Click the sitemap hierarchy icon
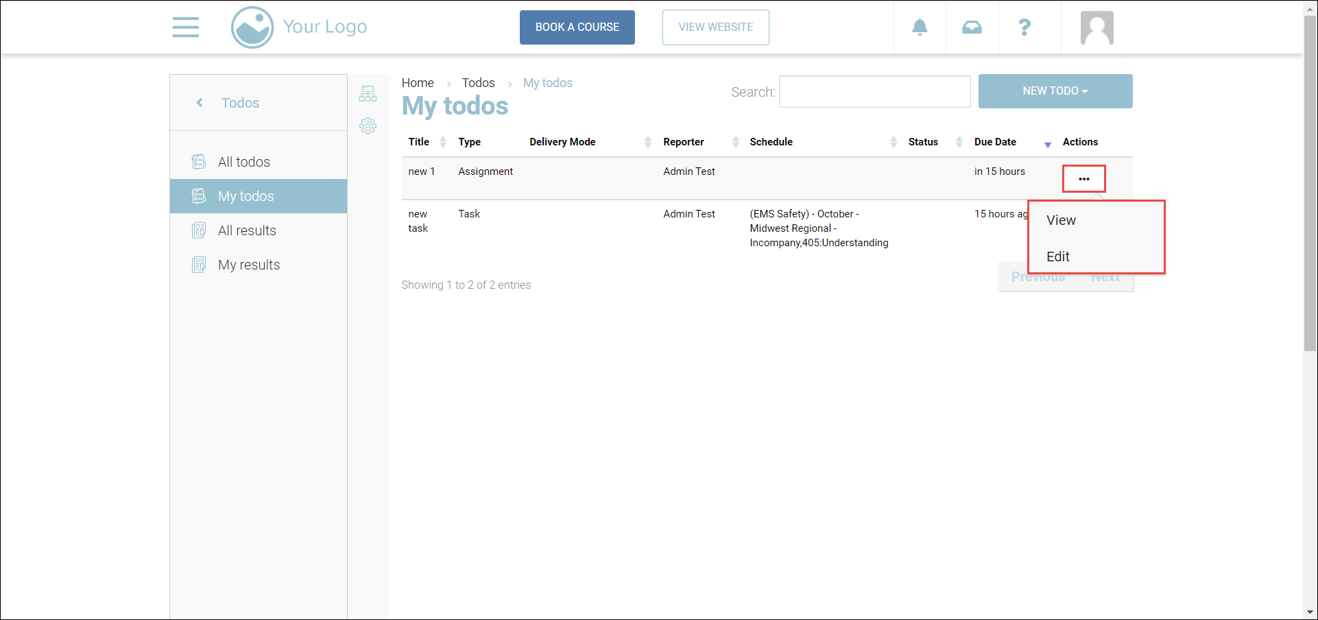The image size is (1318, 620). coord(368,94)
